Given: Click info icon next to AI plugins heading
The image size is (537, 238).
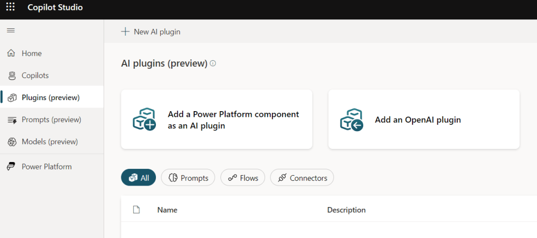Looking at the screenshot, I should coord(213,63).
